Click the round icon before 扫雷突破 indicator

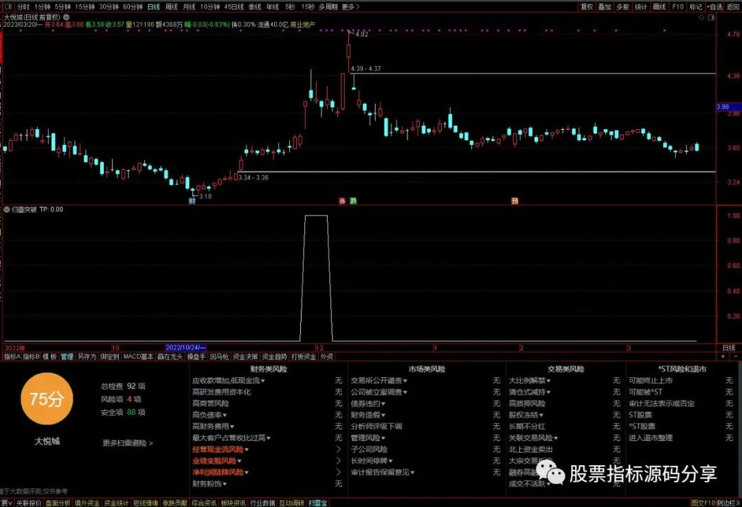click(7, 210)
